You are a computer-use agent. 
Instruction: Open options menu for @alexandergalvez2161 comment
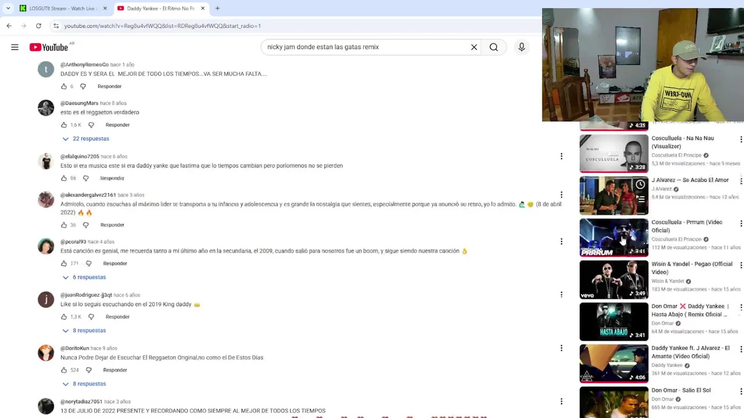point(561,194)
